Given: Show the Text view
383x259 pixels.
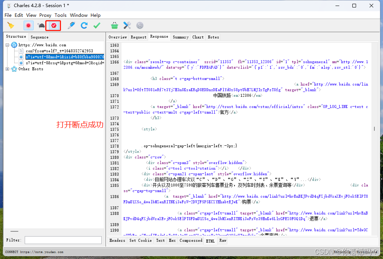Looking at the screenshot, I should pyautogui.click(x=160, y=240).
